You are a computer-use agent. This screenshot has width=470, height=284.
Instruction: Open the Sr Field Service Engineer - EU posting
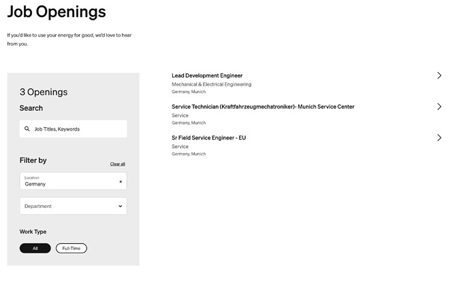[208, 138]
